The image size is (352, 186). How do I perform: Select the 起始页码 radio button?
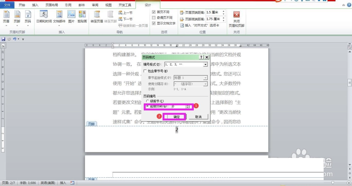click(x=148, y=106)
